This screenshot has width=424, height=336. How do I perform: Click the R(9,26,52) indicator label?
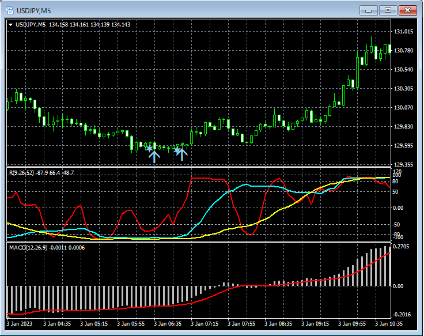pos(22,172)
